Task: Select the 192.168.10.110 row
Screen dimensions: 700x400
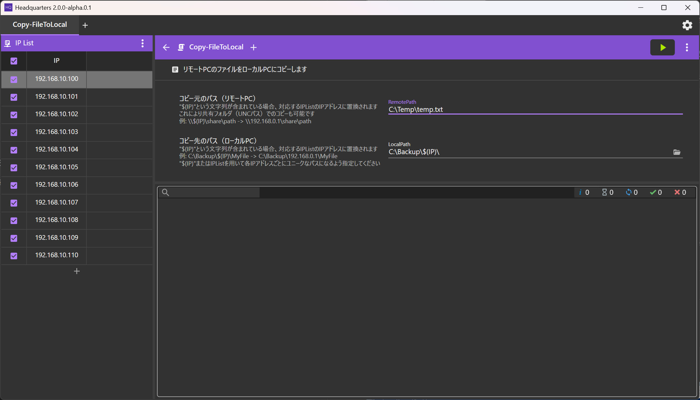Action: pyautogui.click(x=56, y=255)
